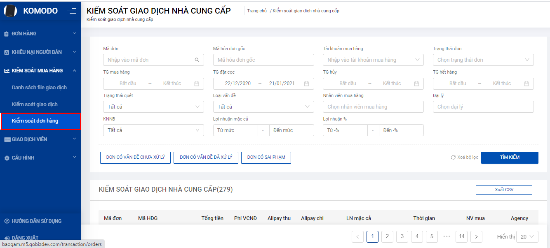Filter by ĐƠN CÓ SAI PHẠM
Viewport: 550px width, 248px height.
pyautogui.click(x=266, y=158)
